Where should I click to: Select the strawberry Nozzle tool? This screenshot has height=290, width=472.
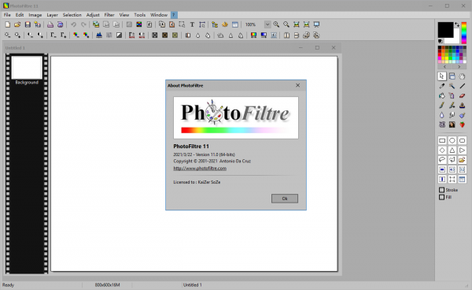(x=462, y=125)
